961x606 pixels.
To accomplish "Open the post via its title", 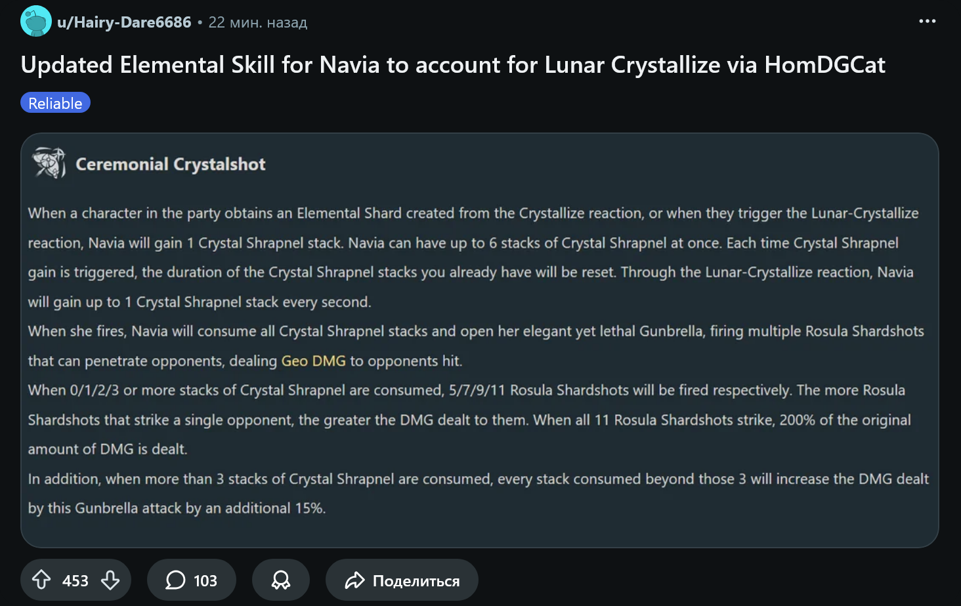I will 453,65.
